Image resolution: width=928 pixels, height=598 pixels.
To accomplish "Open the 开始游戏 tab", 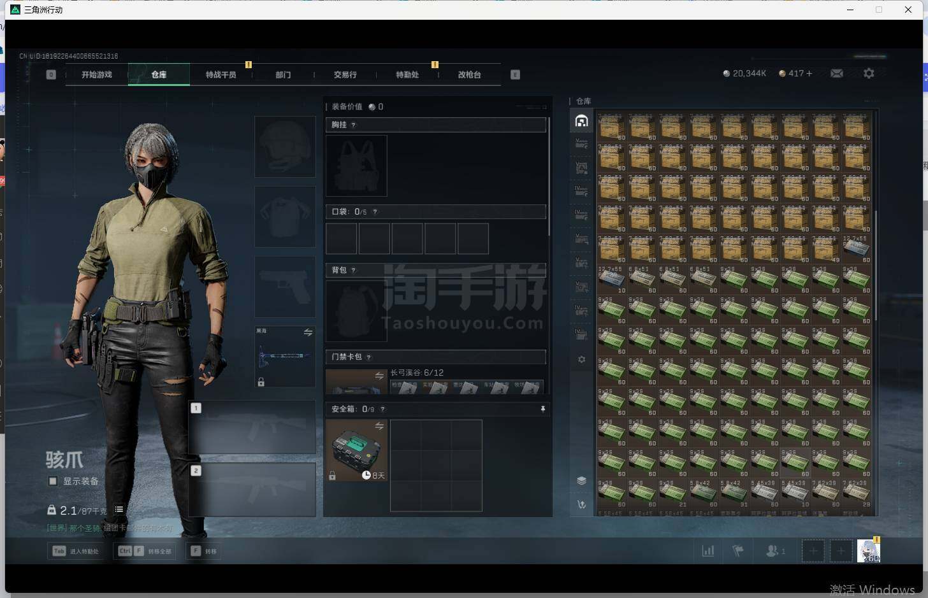I will [97, 75].
